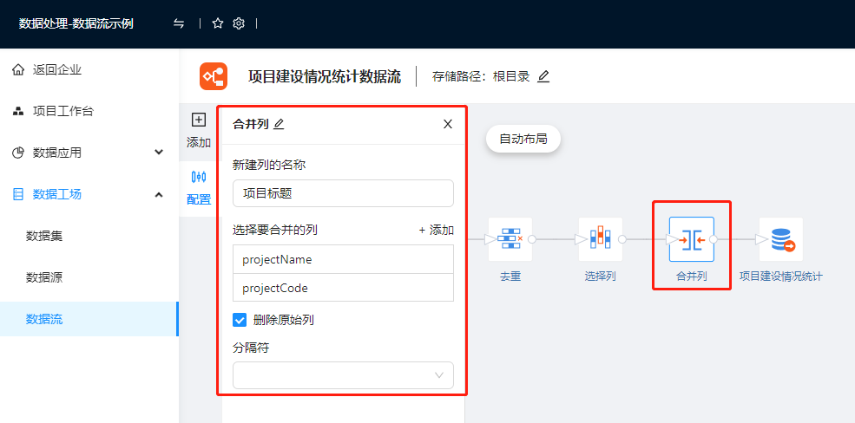Switch to the 配置 tab
The height and width of the screenshot is (423, 855).
click(199, 186)
